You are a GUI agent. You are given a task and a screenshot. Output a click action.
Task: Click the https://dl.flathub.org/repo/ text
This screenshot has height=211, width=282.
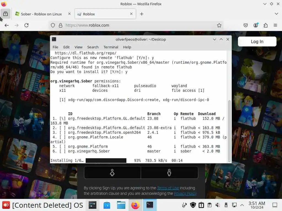point(86,53)
